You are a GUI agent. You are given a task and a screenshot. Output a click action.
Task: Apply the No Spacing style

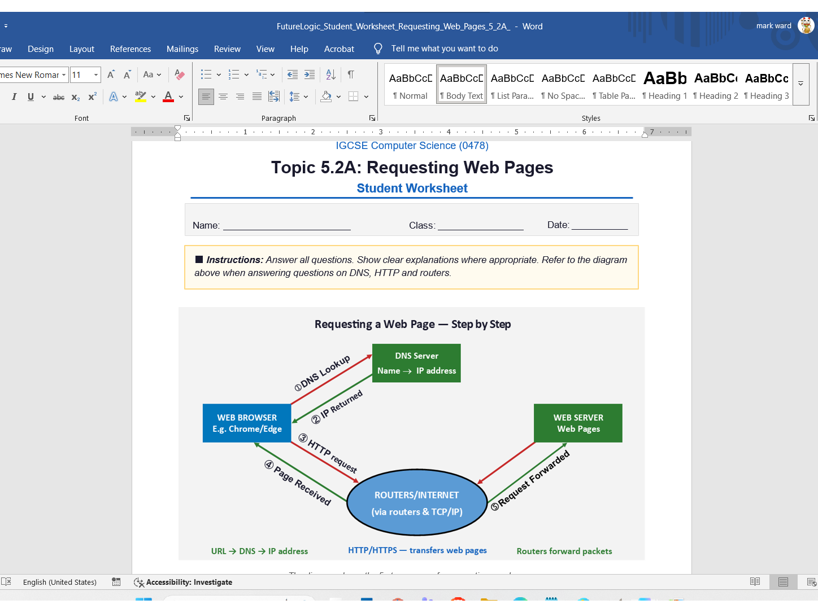[x=563, y=84]
